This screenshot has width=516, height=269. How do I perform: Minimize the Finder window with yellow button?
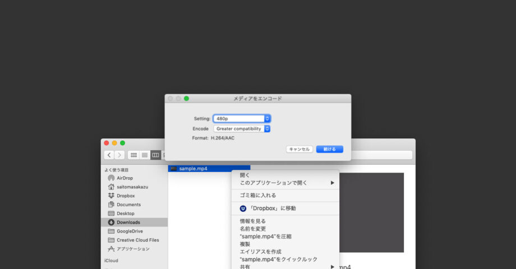(x=114, y=143)
